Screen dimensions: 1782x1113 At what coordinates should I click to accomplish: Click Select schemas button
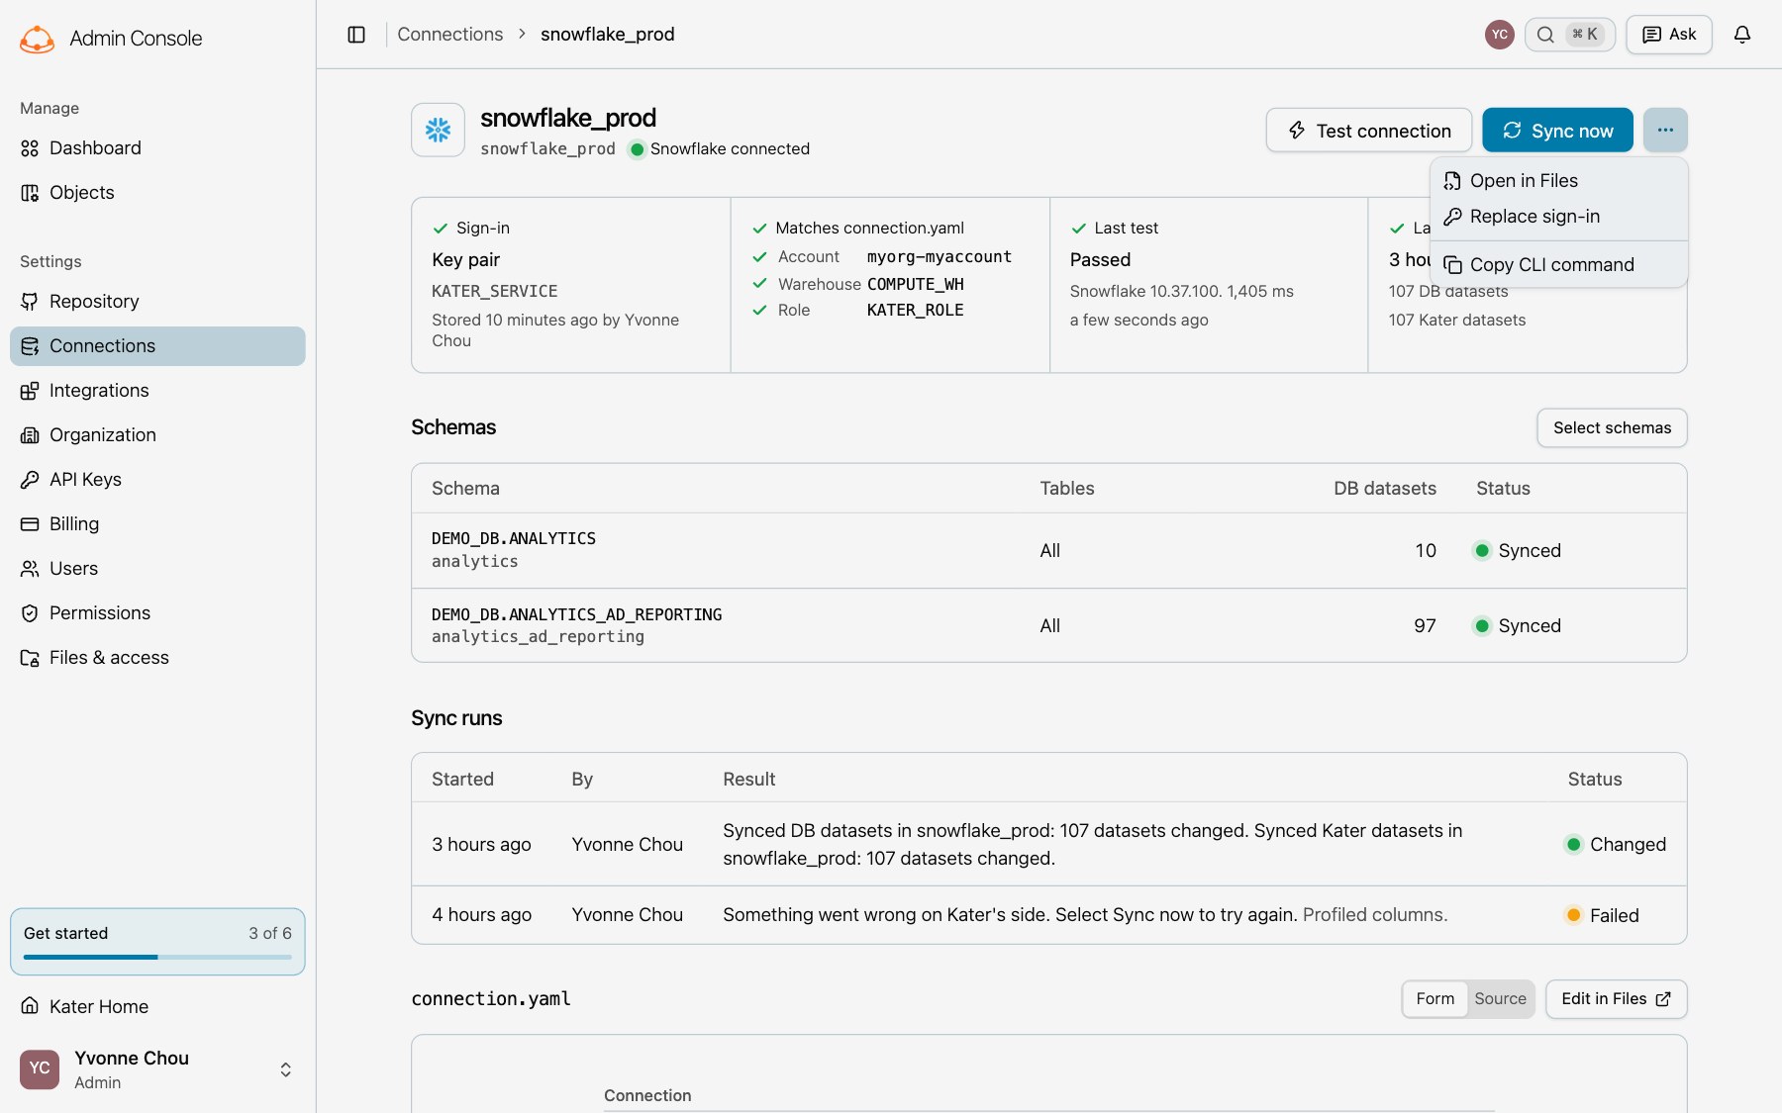[x=1612, y=428]
